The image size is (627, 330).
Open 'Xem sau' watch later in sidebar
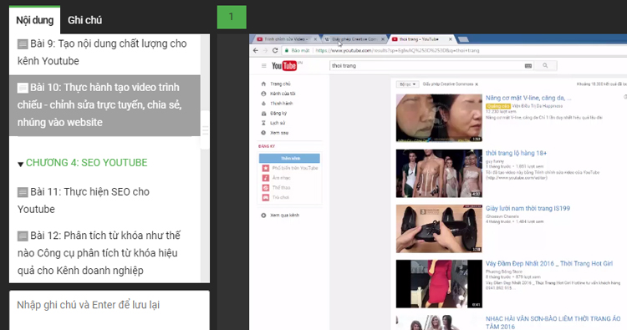click(x=274, y=133)
